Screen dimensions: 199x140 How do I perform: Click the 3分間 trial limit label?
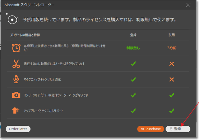coord(172,48)
